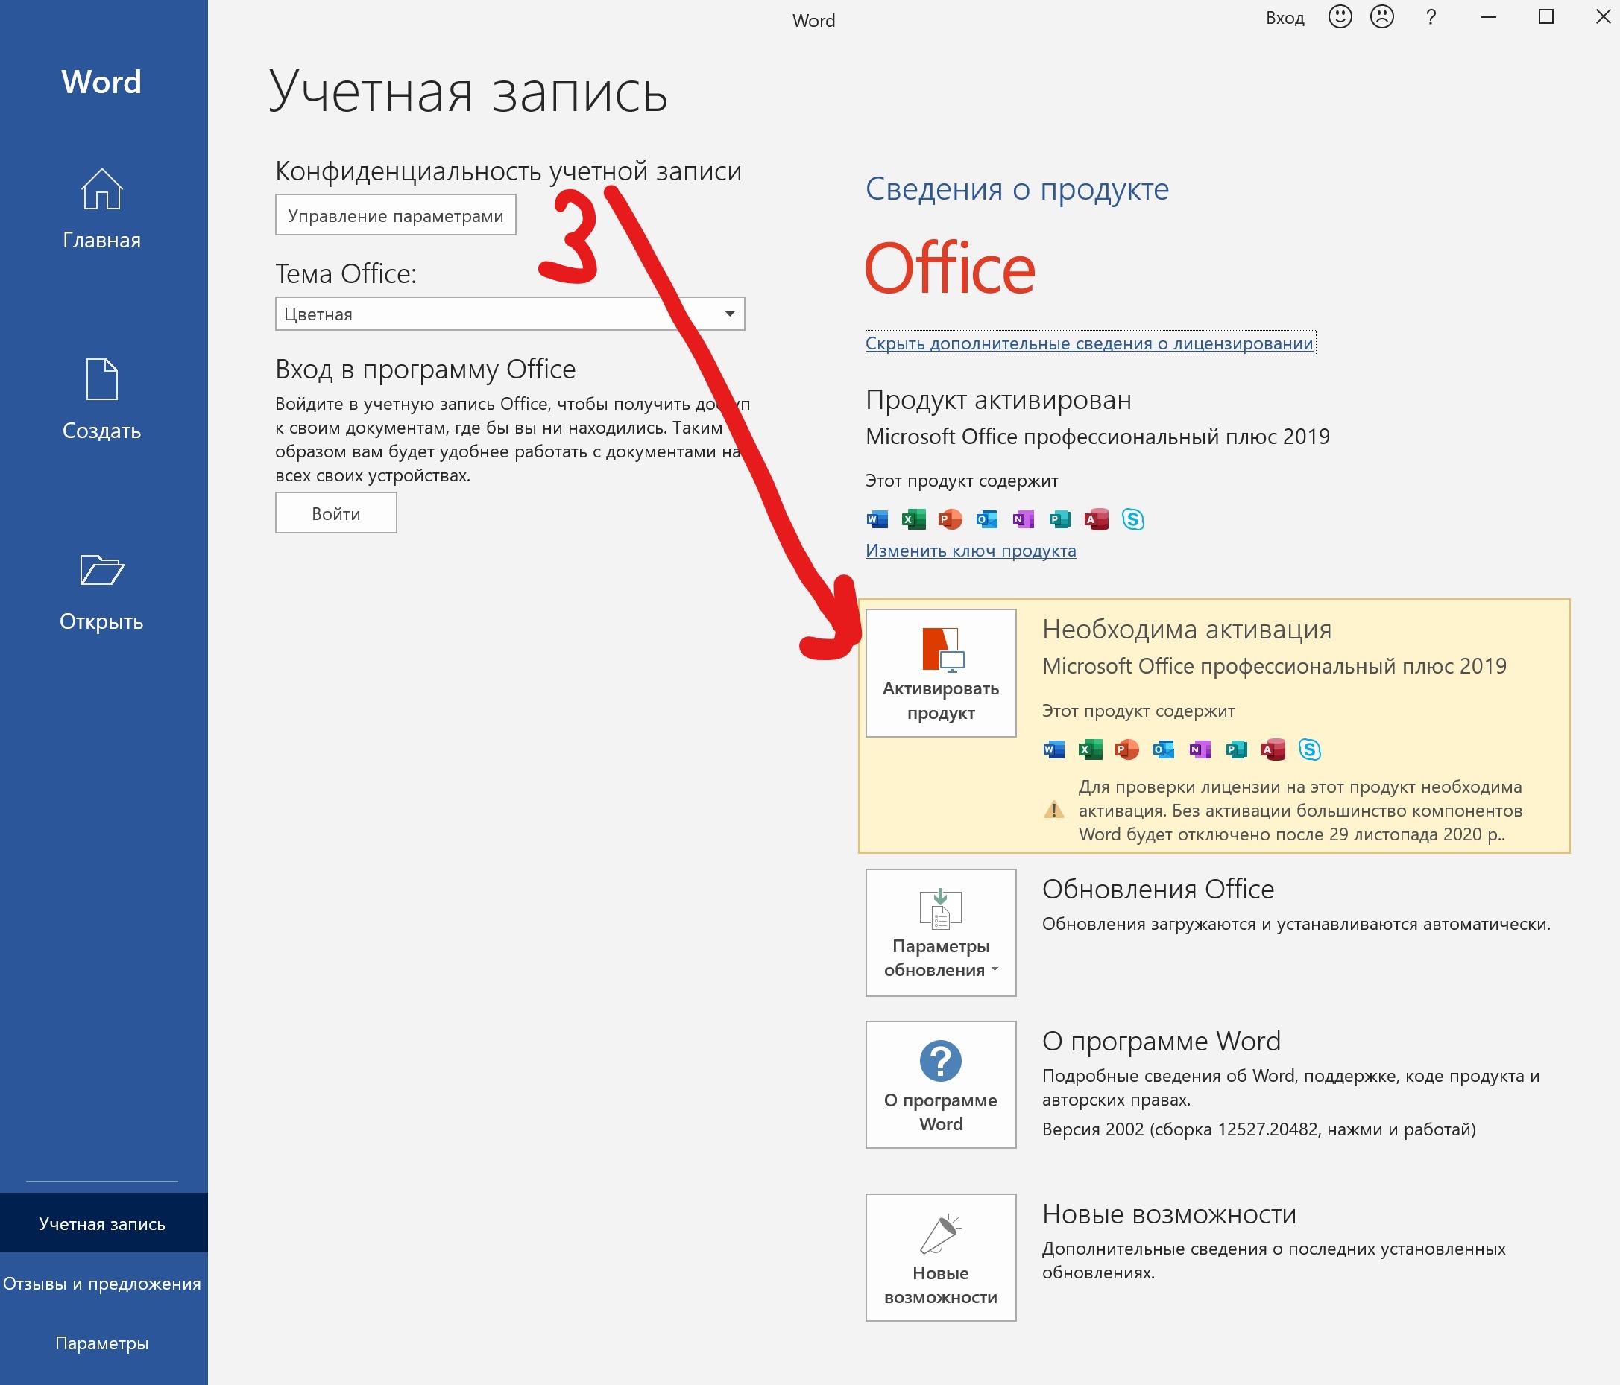Open the Параметры обновления dropdown button
This screenshot has width=1620, height=1385.
coord(941,932)
